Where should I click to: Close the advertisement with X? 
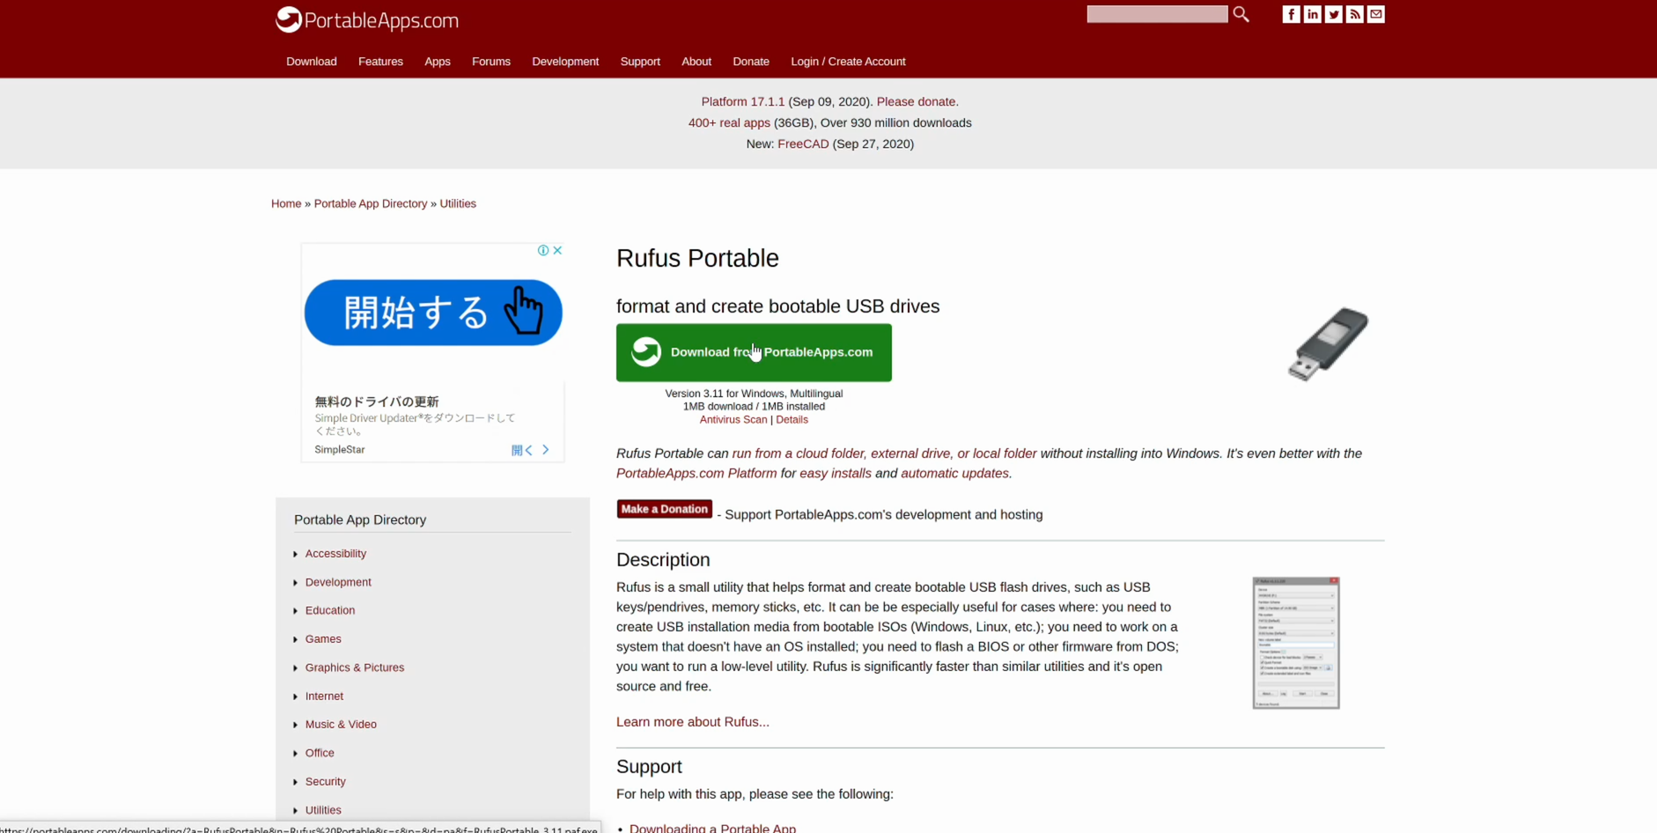[x=557, y=250]
